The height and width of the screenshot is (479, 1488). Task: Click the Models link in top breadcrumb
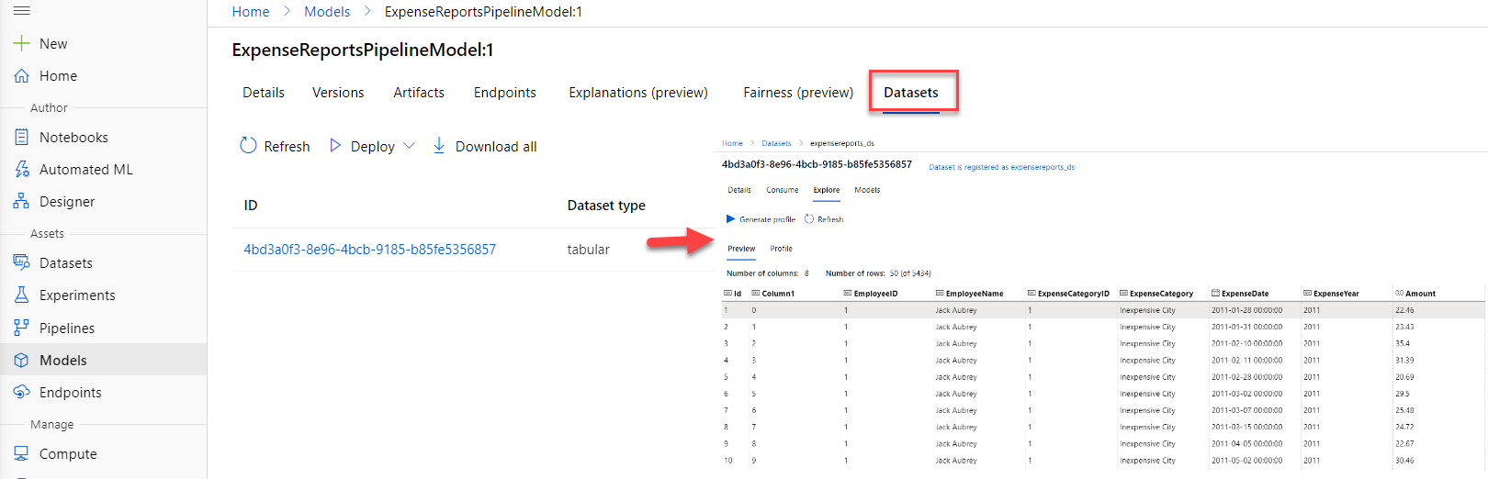click(x=327, y=11)
